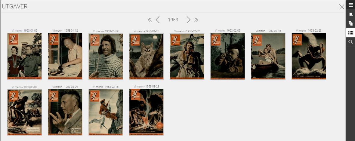This screenshot has width=355, height=141.
Task: Click label 'Vi menn - 1953-01-05'
Action: (x=24, y=31)
